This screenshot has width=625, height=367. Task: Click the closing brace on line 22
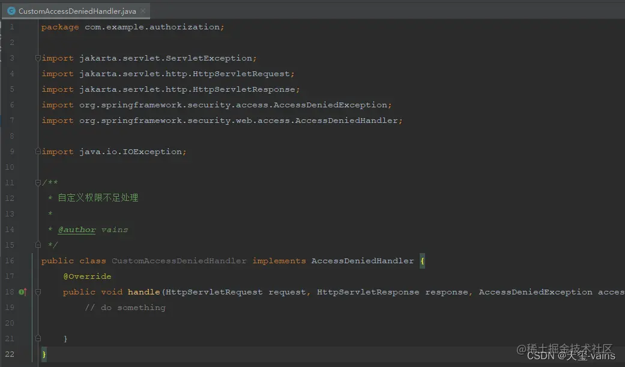(x=44, y=354)
